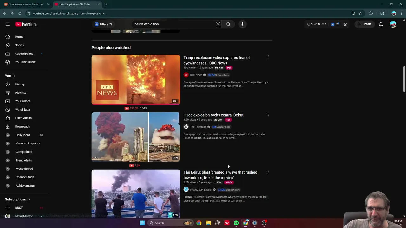Viewport: 406px width, 228px height.
Task: Open ChatGPT from the taskbar
Action: pyautogui.click(x=218, y=223)
